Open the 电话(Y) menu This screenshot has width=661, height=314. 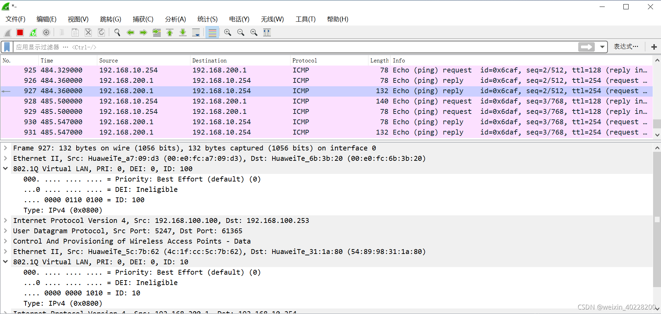(239, 19)
